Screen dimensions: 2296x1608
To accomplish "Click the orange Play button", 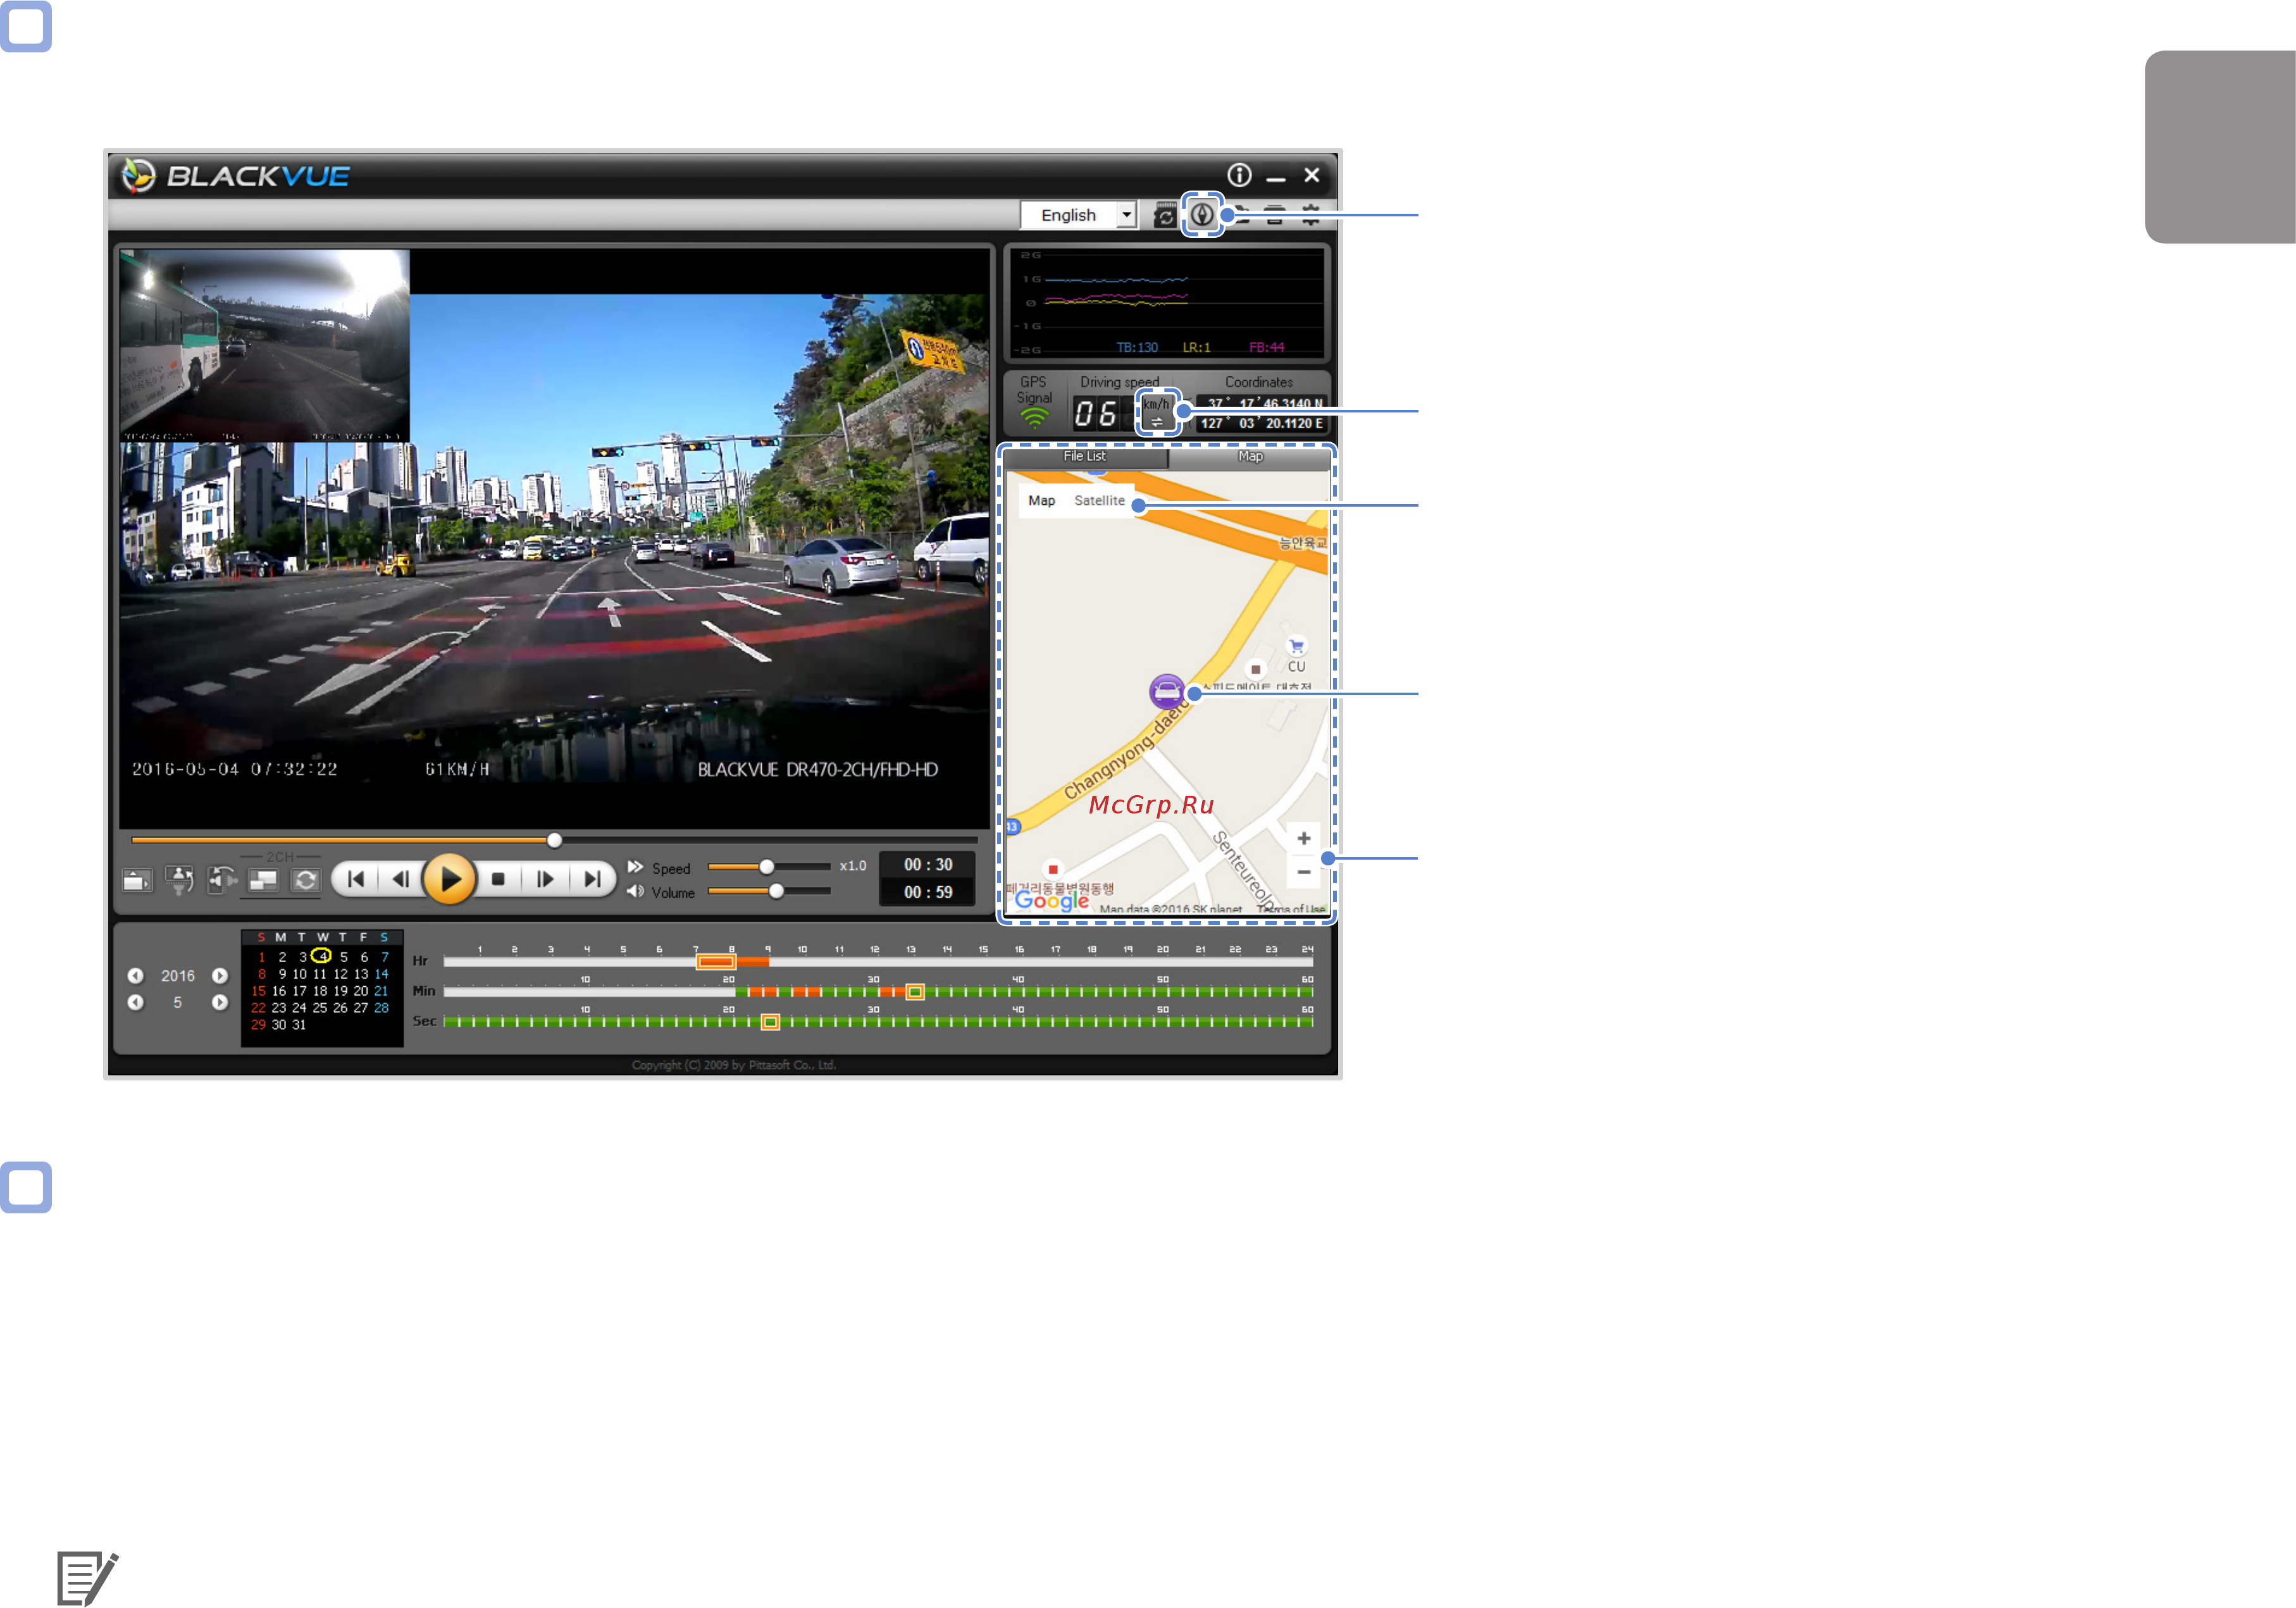I will pyautogui.click(x=449, y=879).
